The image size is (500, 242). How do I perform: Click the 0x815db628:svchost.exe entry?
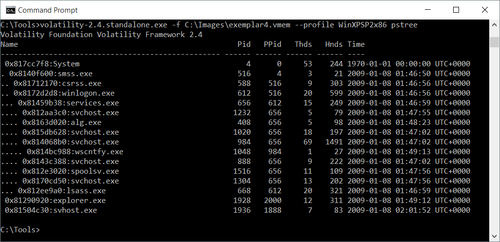(70, 132)
